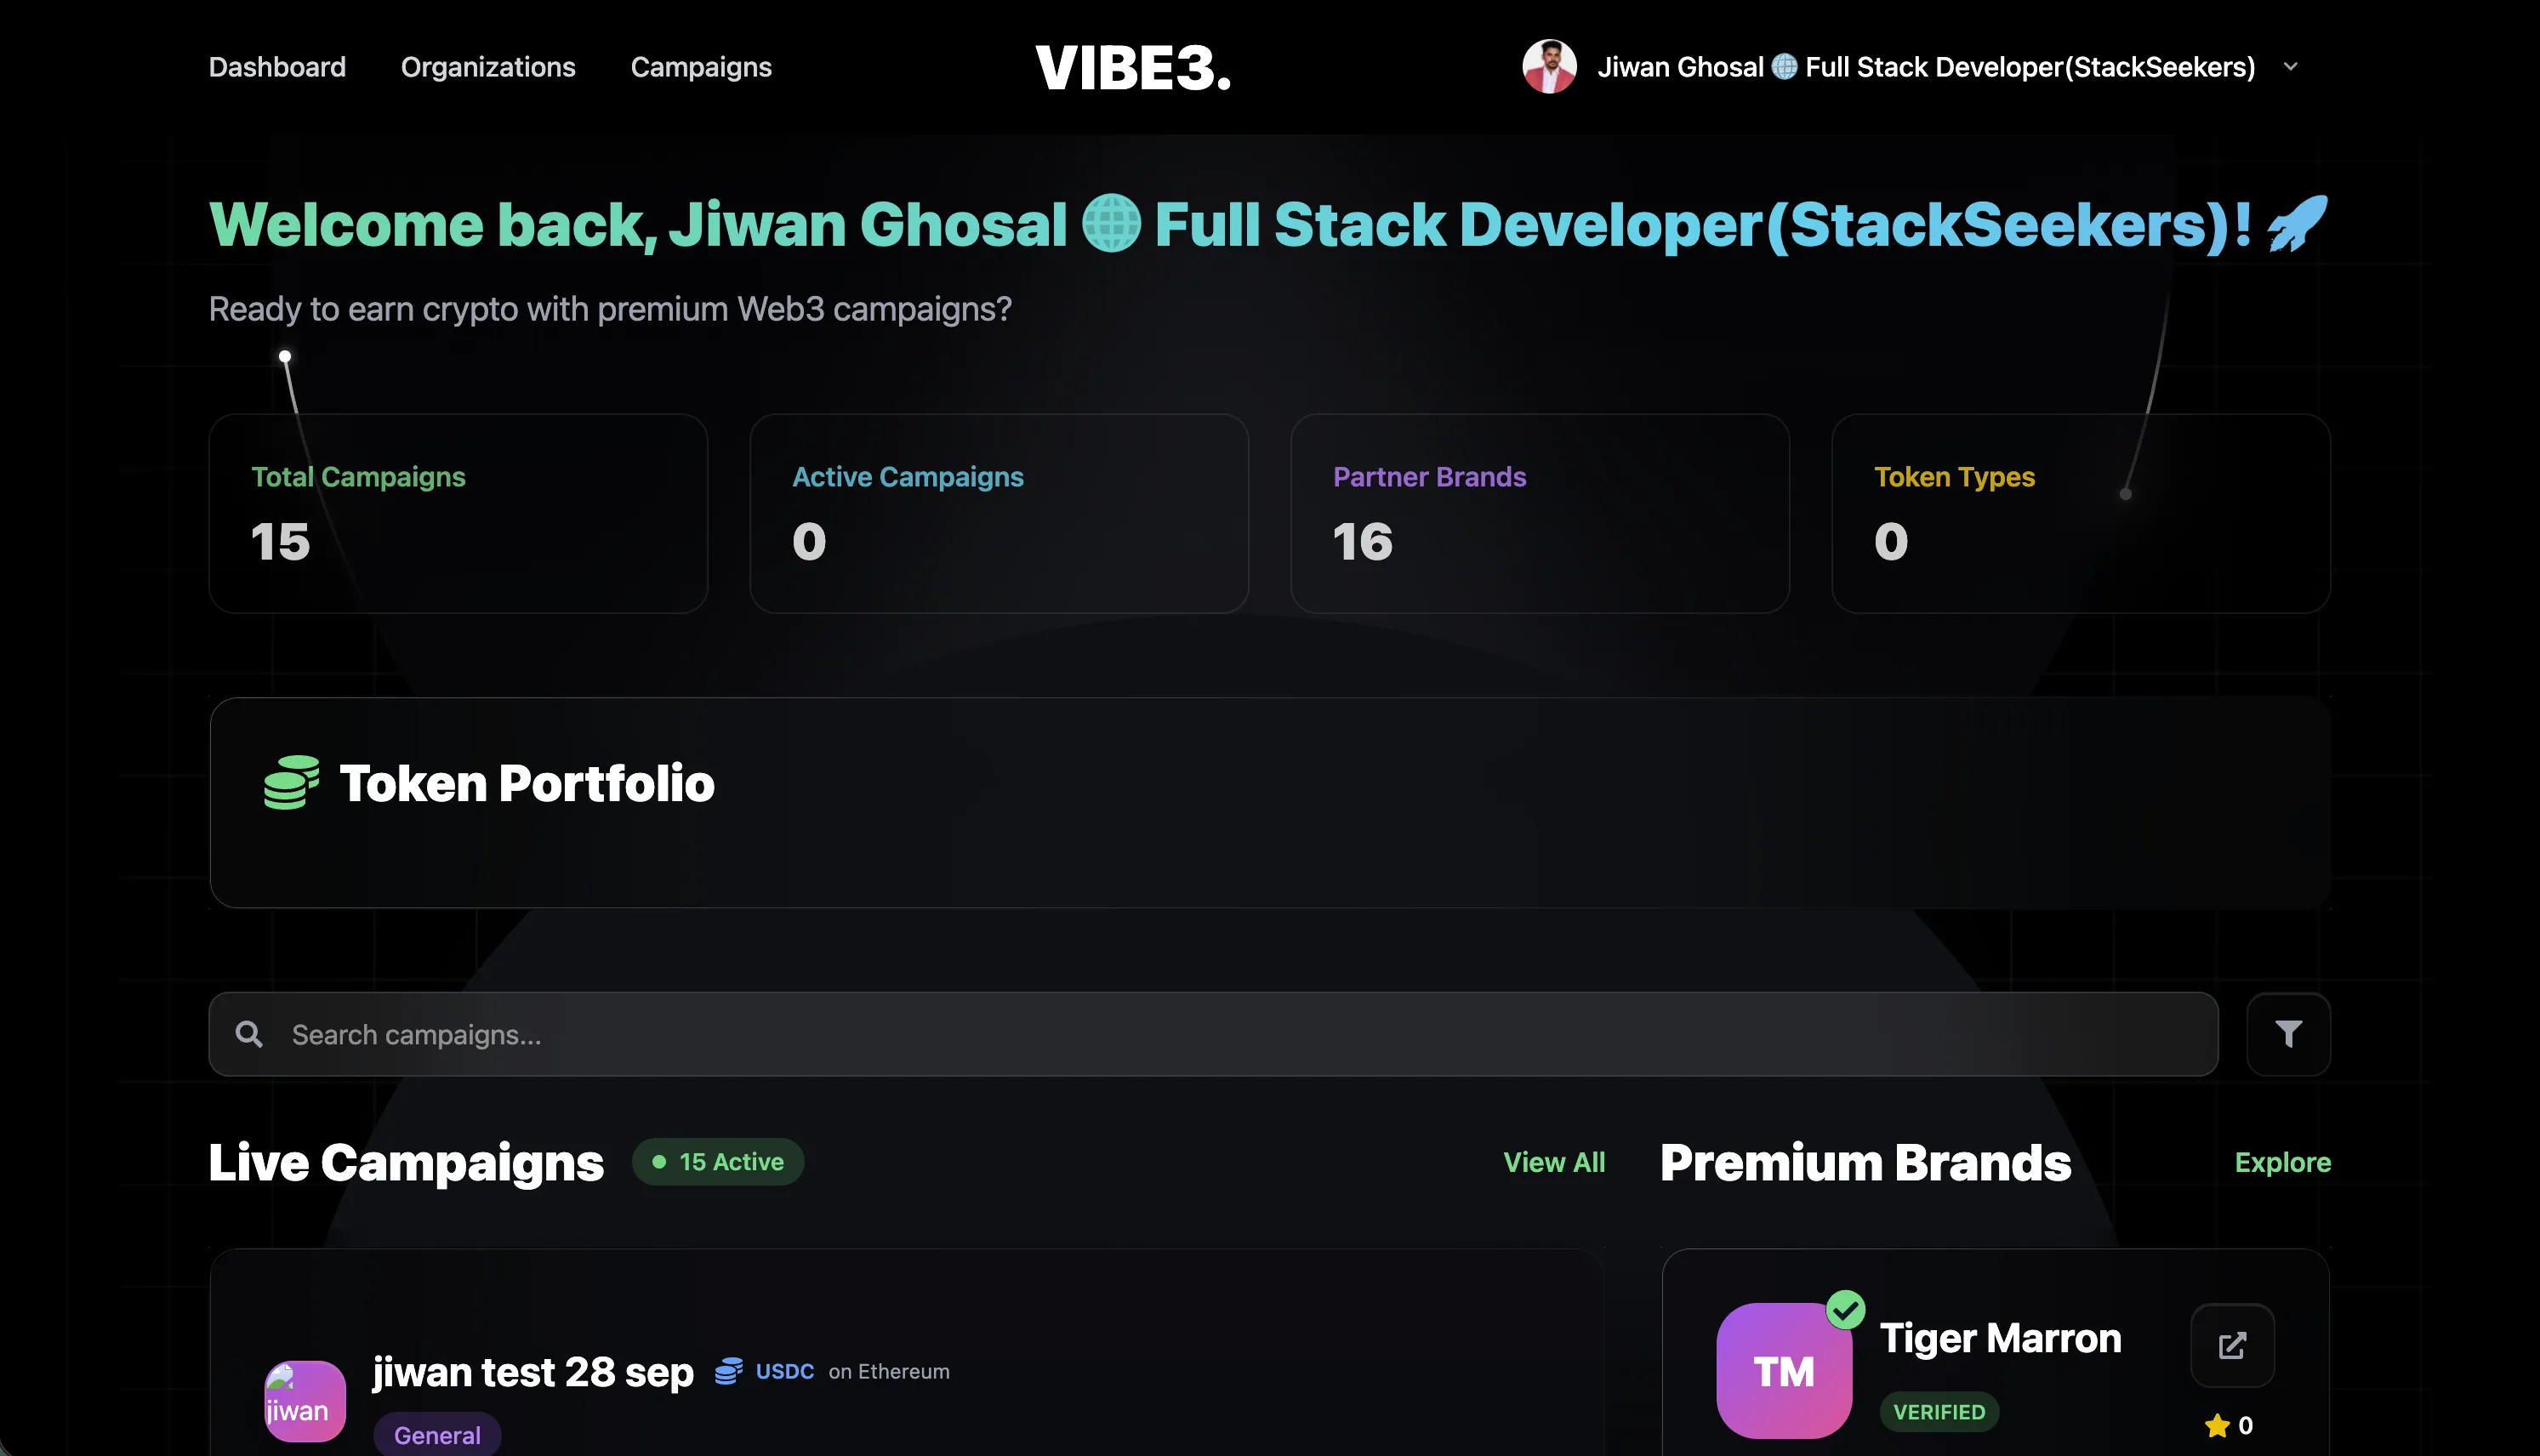
Task: Click the filter funnel icon
Action: 2288,1034
